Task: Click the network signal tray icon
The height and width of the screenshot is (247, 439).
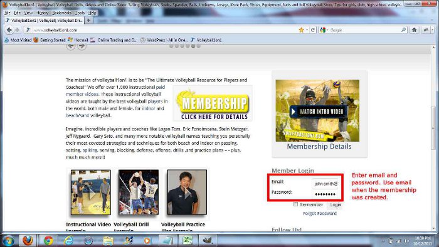Action: click(x=399, y=241)
